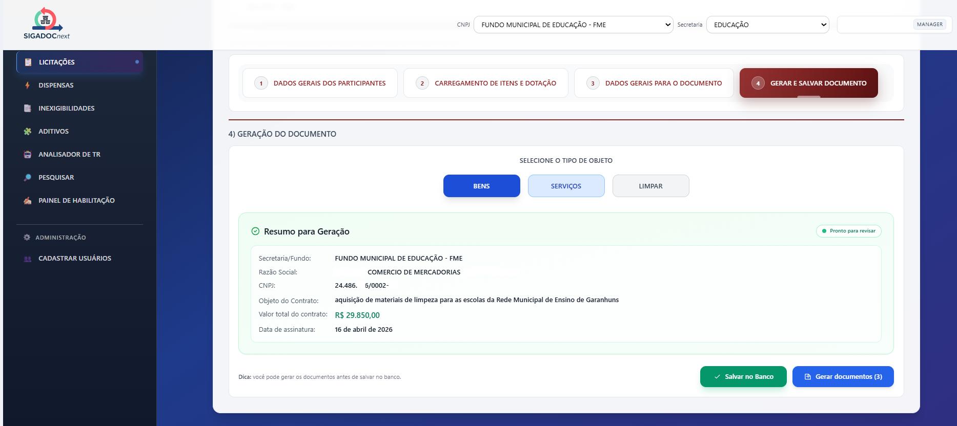
Task: Go to Dados Gerais dos Participantes step
Action: pos(320,83)
